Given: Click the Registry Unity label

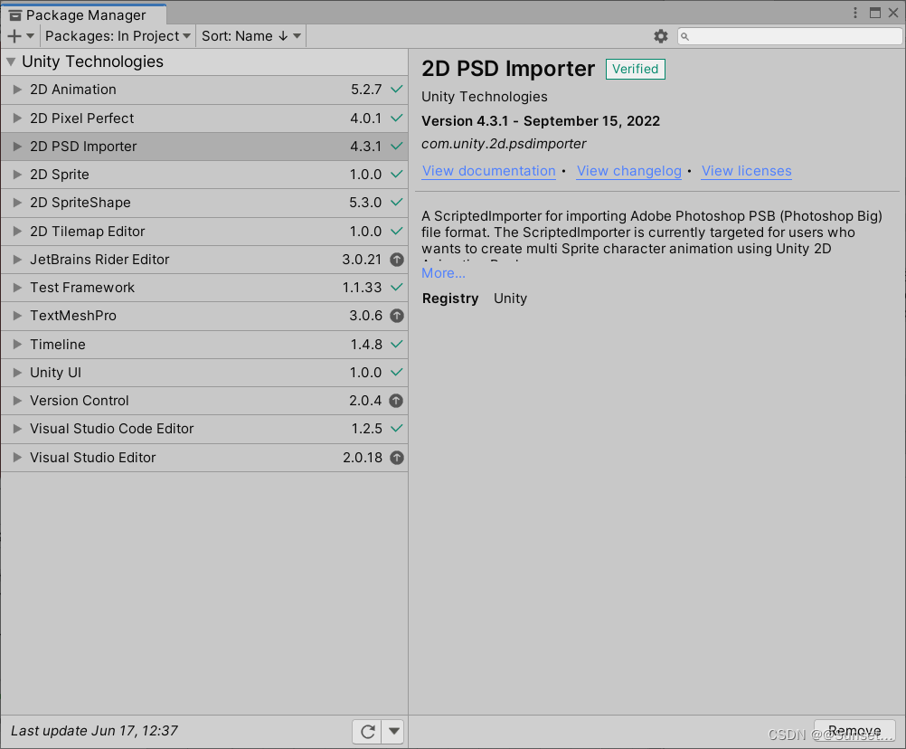Looking at the screenshot, I should [475, 299].
